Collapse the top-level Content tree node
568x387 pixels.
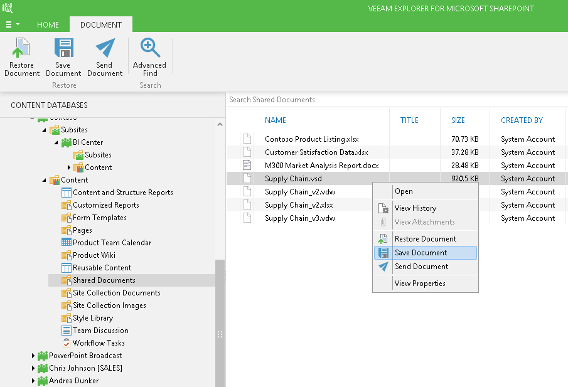tap(44, 180)
